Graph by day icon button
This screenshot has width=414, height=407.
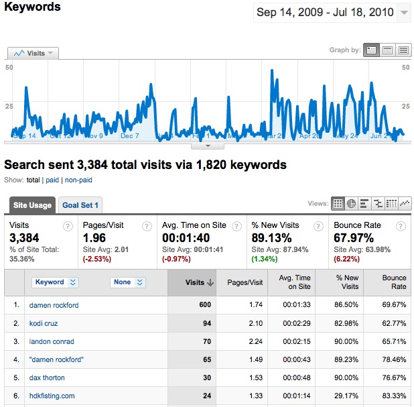(372, 50)
